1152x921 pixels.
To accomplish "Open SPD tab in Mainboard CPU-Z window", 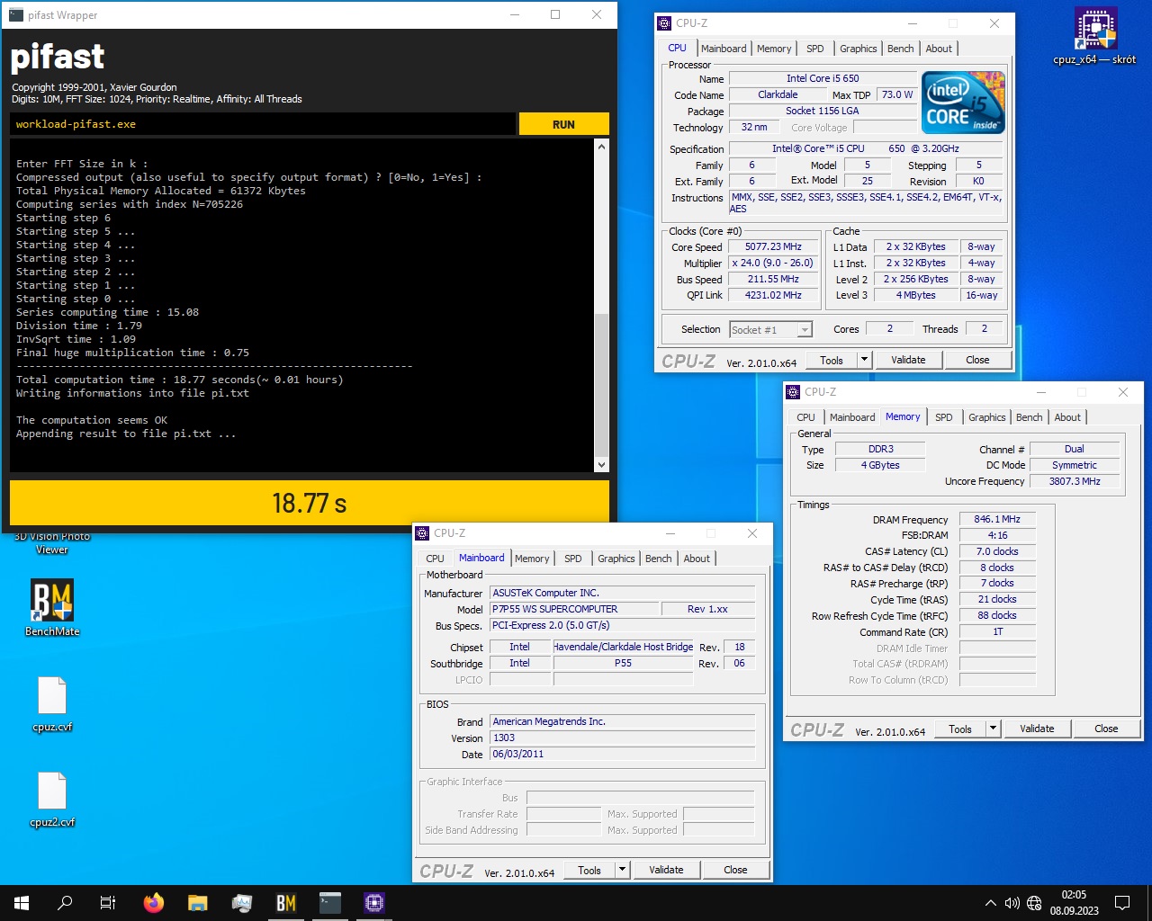I will (573, 559).
